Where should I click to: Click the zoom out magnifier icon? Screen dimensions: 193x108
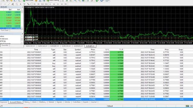point(79,1)
